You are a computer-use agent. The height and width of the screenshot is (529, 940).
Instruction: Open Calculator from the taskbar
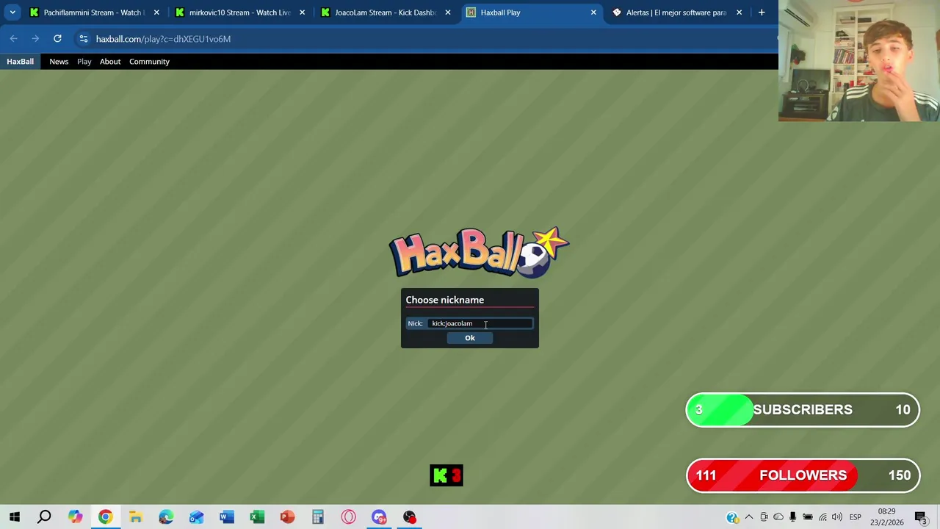tap(318, 517)
